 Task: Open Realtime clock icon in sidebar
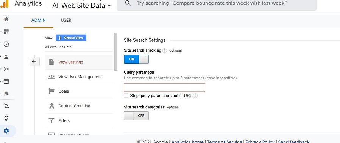coord(6,44)
